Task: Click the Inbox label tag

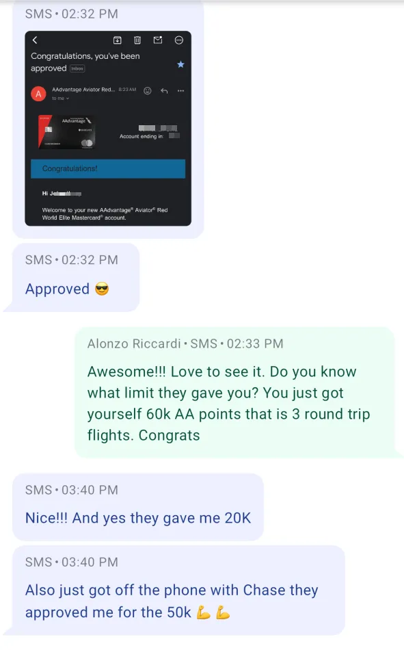Action: point(77,69)
